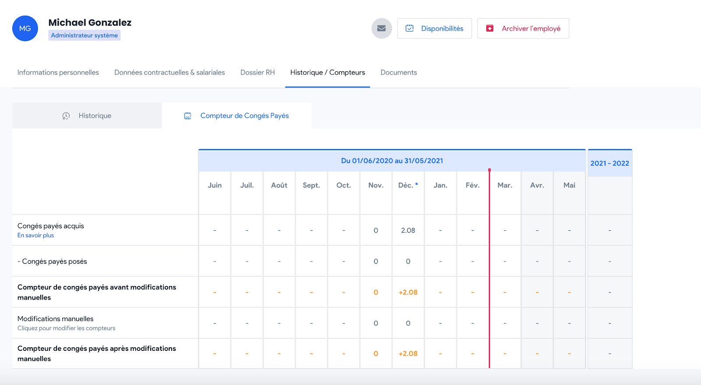Open Données contractuelles & salariales tab
The image size is (701, 385).
(170, 73)
